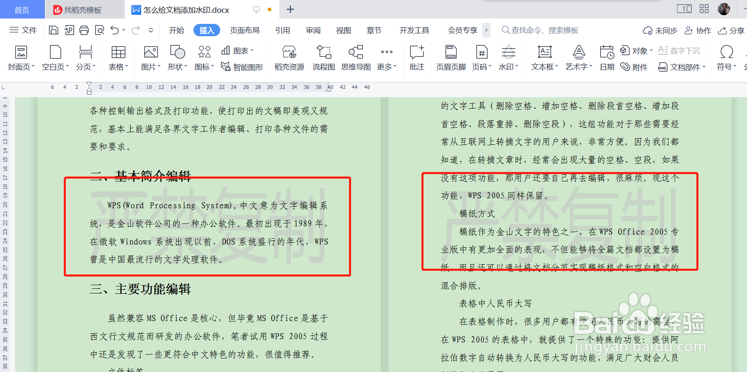
Task: Insert a smart graphic (智能图形)
Action: point(242,67)
